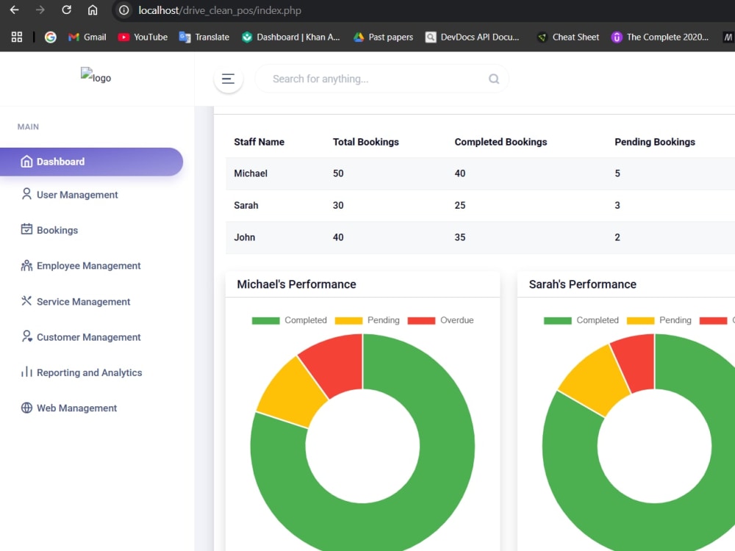This screenshot has height=551, width=735.
Task: Toggle sidebar with hamburger menu button
Action: [229, 79]
